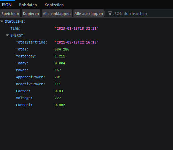Click Alle ausklappen button
Image resolution: width=173 pixels, height=150 pixels.
click(x=89, y=14)
